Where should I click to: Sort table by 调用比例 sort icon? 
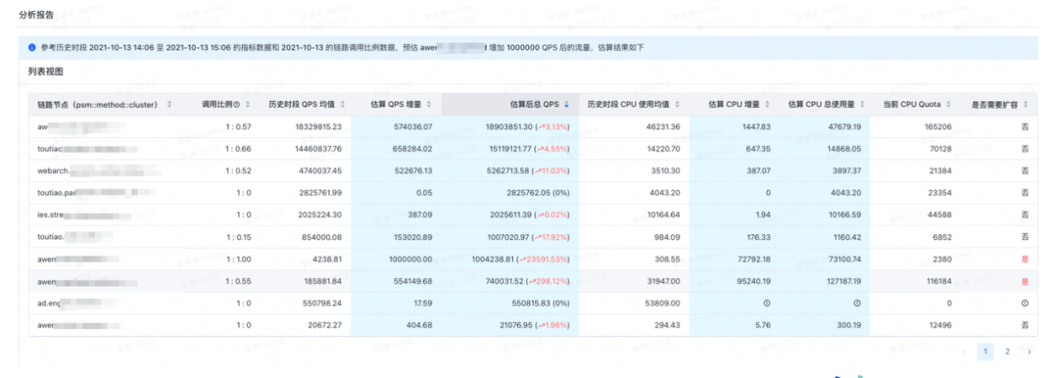point(249,105)
